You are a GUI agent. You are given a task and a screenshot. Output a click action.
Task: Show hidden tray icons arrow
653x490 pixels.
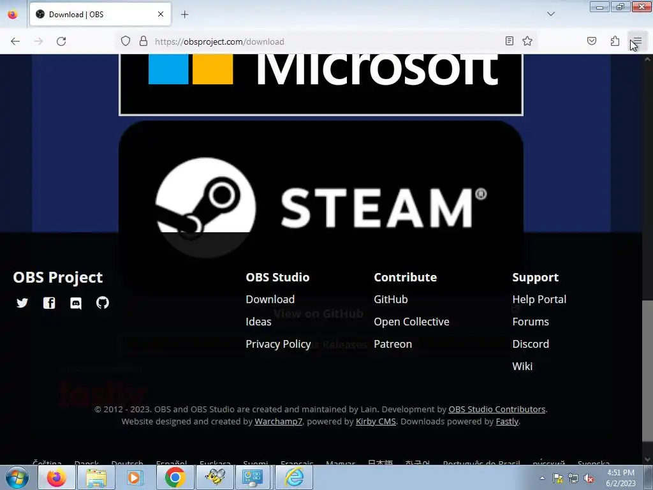click(x=542, y=478)
